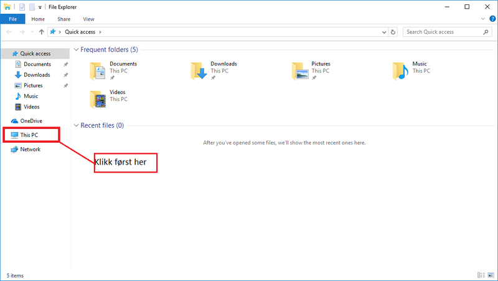The height and width of the screenshot is (281, 498).
Task: Click the pin icon beside sidebar Pictures
Action: (x=66, y=85)
